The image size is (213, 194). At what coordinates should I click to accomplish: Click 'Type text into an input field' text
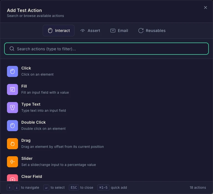point(44,111)
